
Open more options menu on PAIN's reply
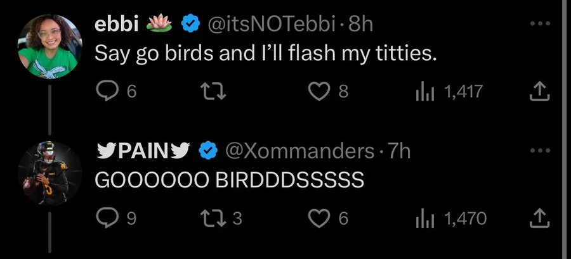click(539, 150)
